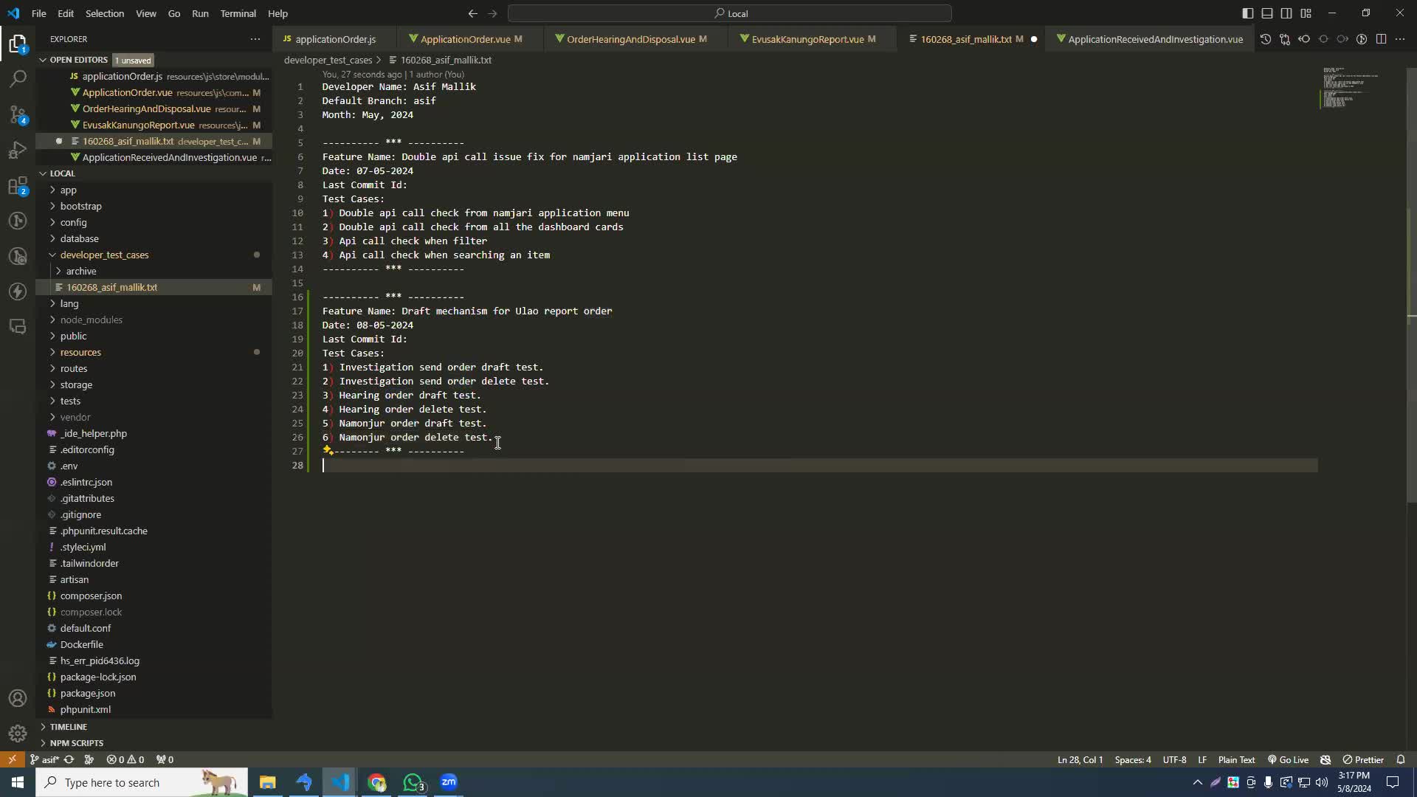Open the remote window indicator in status bar
The height and width of the screenshot is (797, 1417).
[x=12, y=759]
